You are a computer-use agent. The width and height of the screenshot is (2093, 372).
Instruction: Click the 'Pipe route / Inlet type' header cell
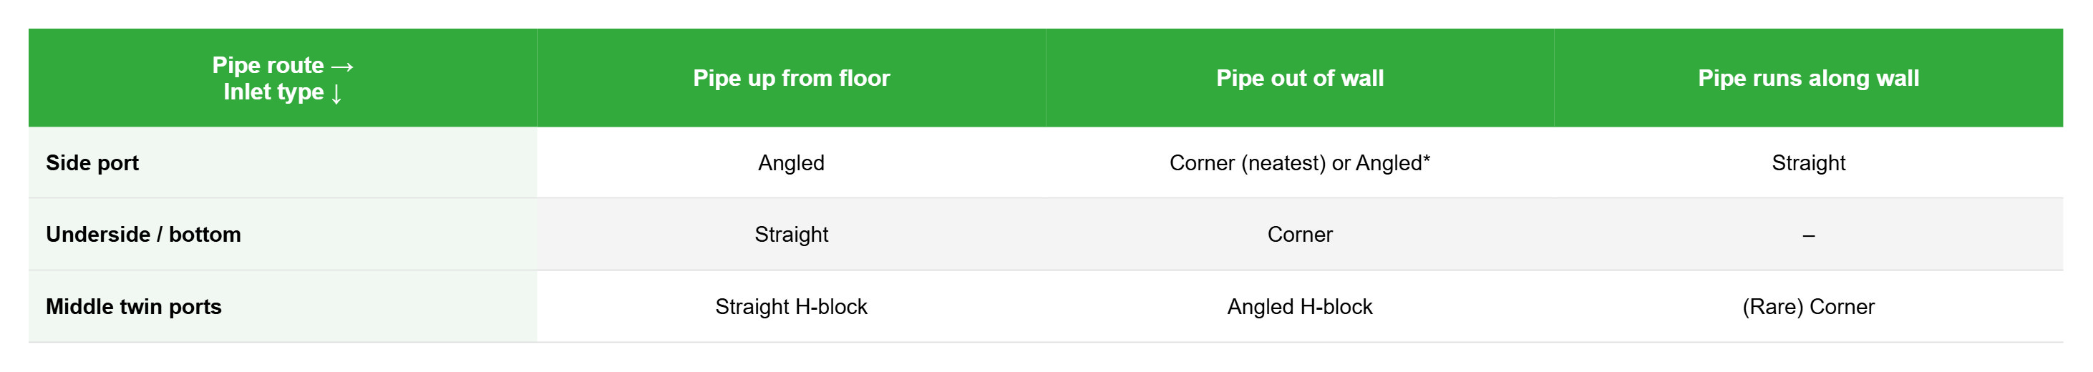283,78
